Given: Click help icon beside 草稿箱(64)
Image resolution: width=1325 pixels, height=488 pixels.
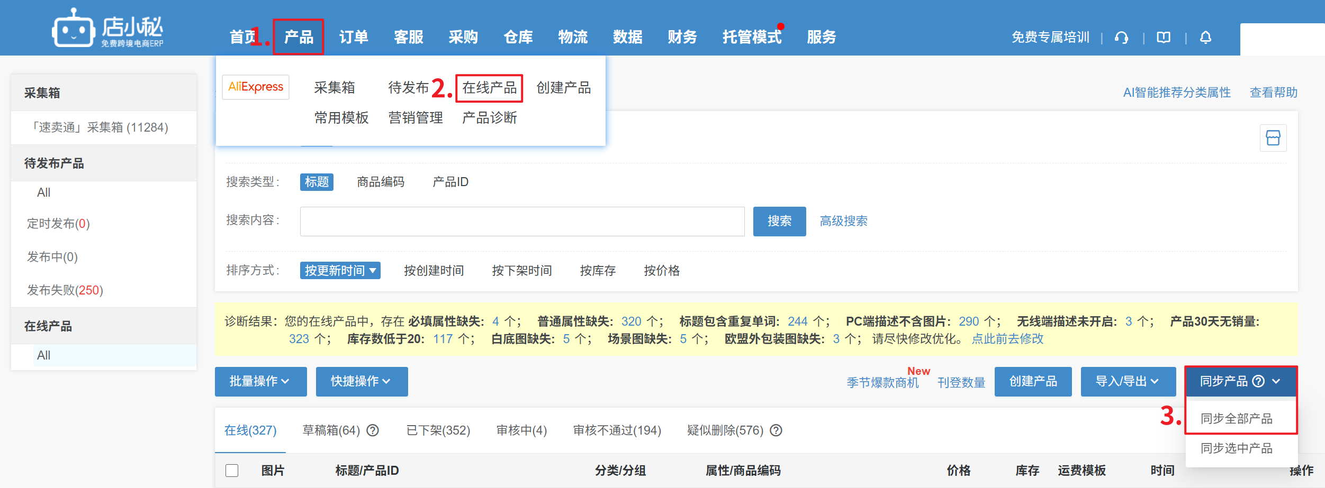Looking at the screenshot, I should (x=373, y=430).
